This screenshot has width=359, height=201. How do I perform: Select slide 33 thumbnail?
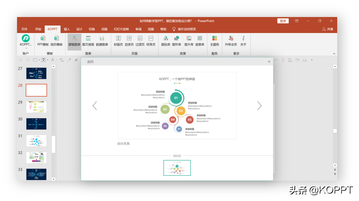click(x=36, y=174)
